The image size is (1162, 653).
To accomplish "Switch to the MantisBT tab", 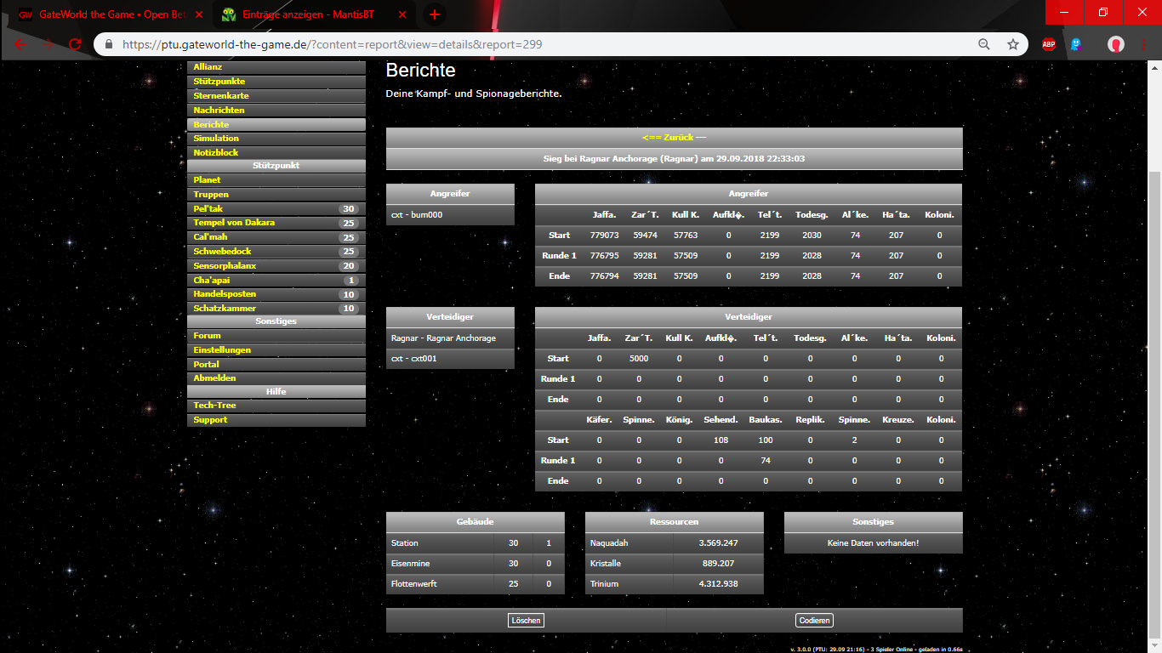I will pos(306,14).
